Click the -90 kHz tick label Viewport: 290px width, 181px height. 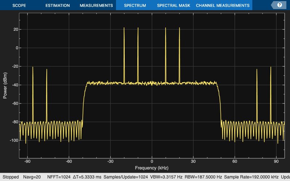[28, 161]
